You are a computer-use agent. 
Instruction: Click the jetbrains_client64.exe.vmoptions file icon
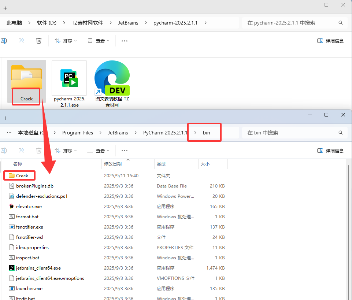[12, 278]
